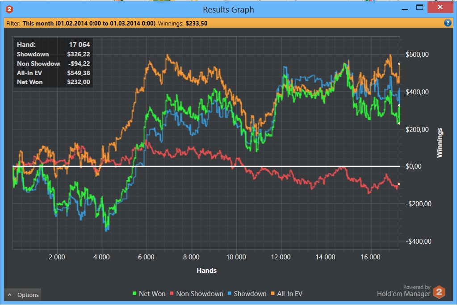Image resolution: width=457 pixels, height=305 pixels.
Task: Click the blue Showdown color swatch
Action: [229, 293]
